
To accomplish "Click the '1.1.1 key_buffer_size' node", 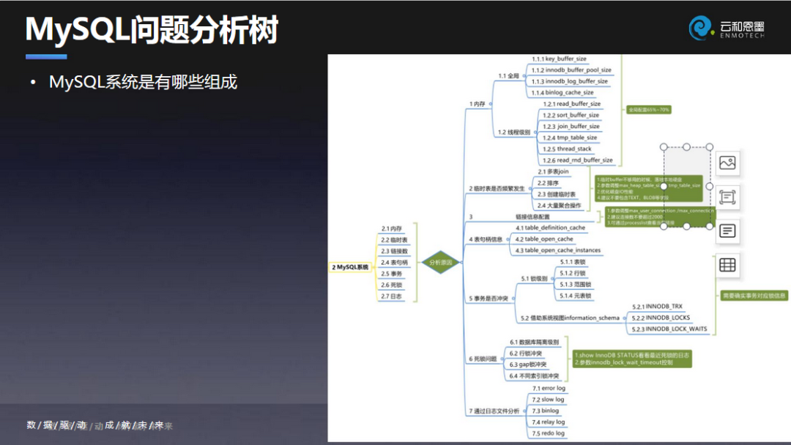I will coord(559,59).
